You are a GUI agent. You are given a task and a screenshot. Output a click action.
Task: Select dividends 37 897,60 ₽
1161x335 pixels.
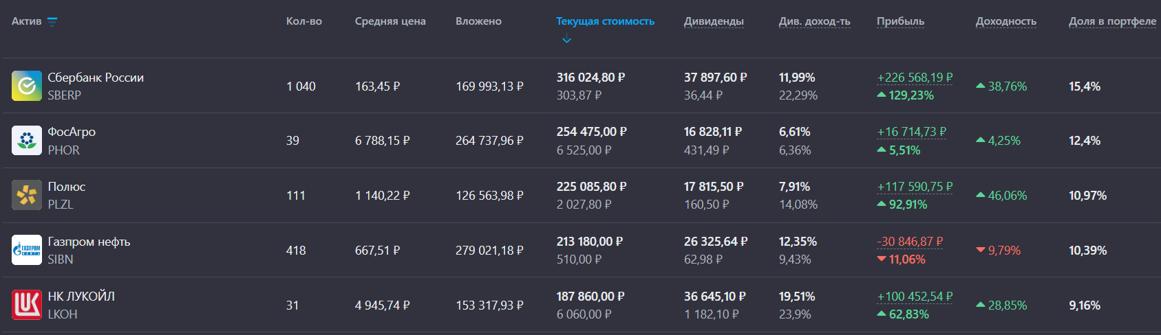coord(715,78)
